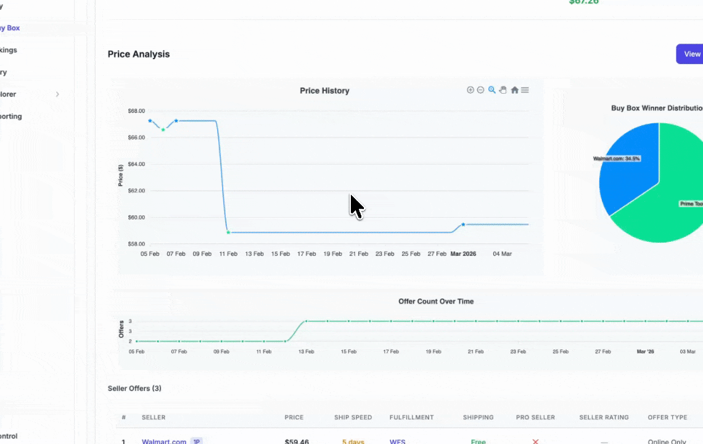The width and height of the screenshot is (703, 444).
Task: Open the Price History chart hamburger menu
Action: click(x=525, y=90)
